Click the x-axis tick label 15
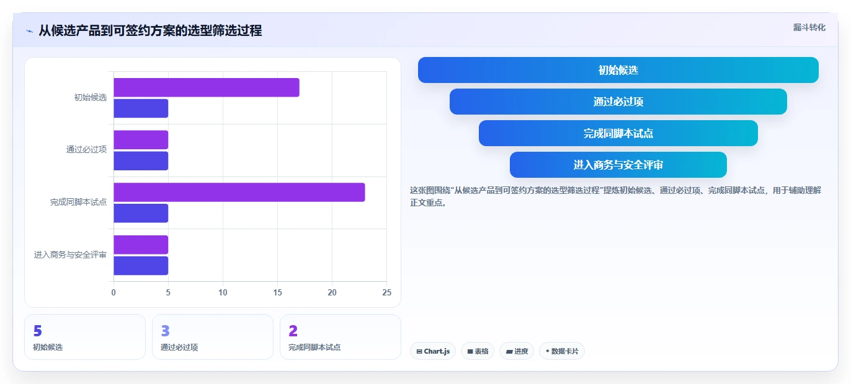The height and width of the screenshot is (384, 851). [x=277, y=292]
